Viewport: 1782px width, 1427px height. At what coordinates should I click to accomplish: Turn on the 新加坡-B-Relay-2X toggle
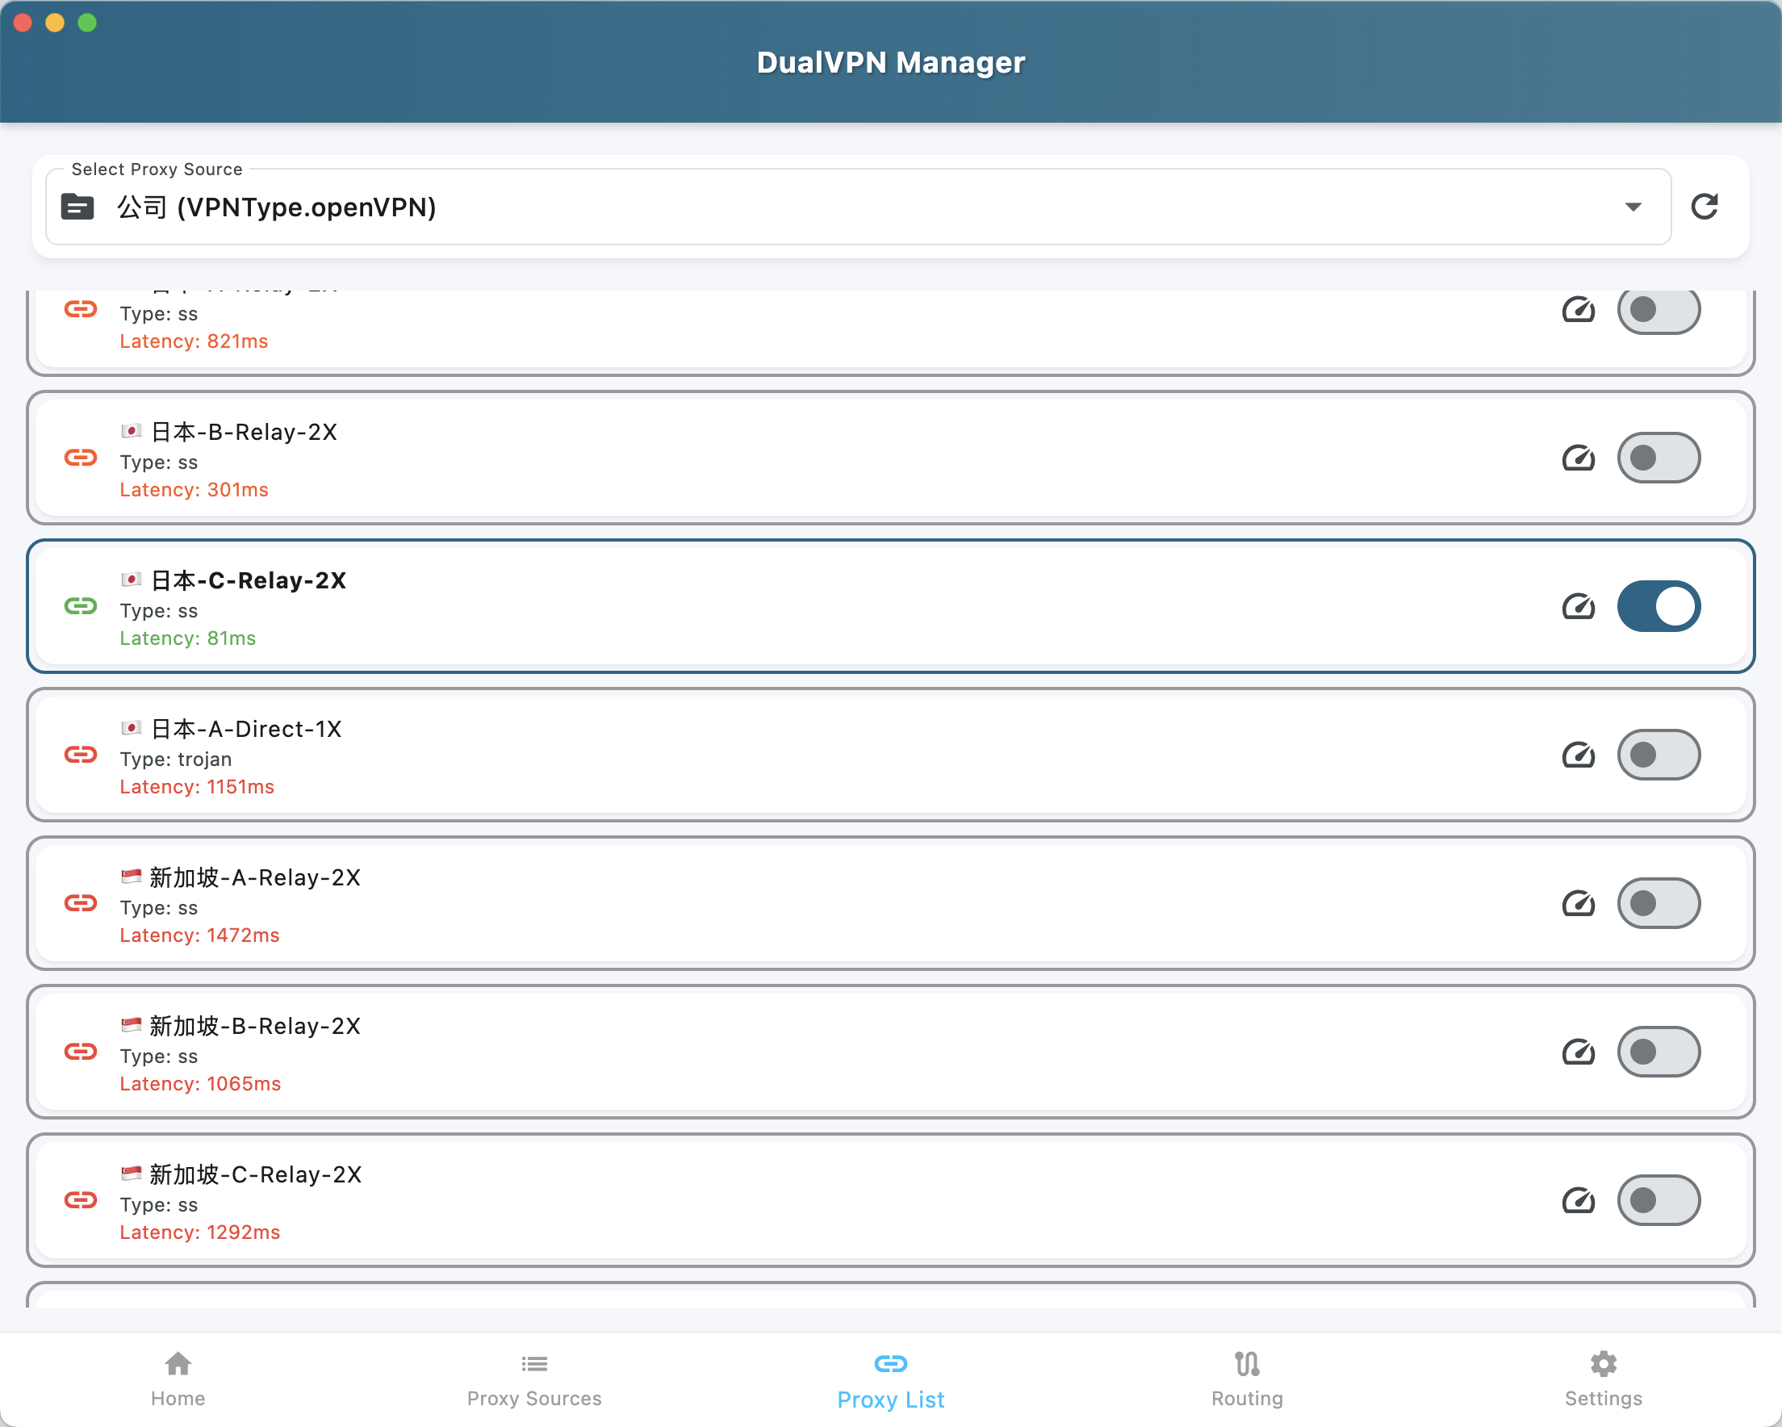tap(1658, 1052)
